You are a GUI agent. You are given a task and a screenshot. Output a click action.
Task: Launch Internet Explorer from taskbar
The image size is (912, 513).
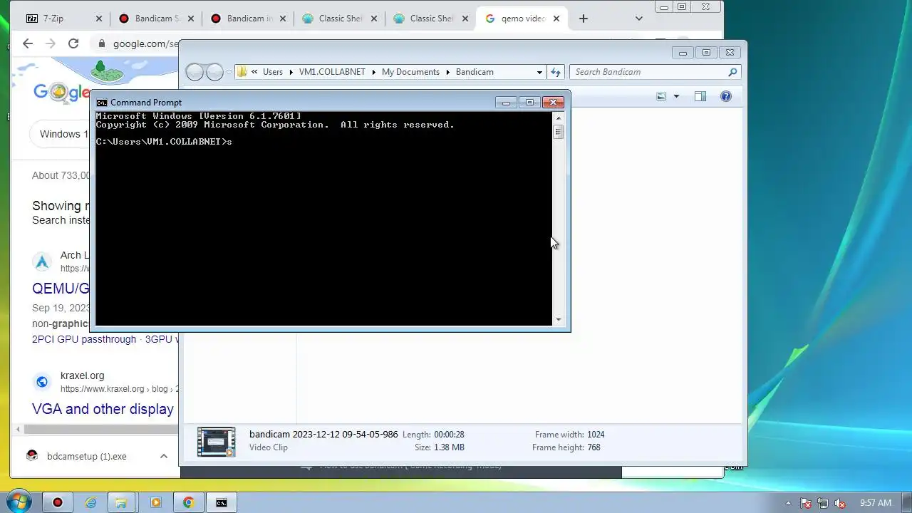point(90,502)
